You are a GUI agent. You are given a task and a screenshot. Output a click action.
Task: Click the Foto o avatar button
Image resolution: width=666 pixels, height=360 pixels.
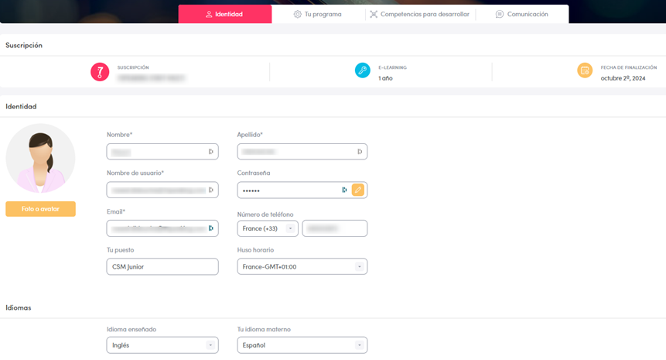(40, 209)
